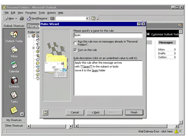The image size is (188, 140).
Task: Uncheck Turn on this rule
Action: click(75, 50)
